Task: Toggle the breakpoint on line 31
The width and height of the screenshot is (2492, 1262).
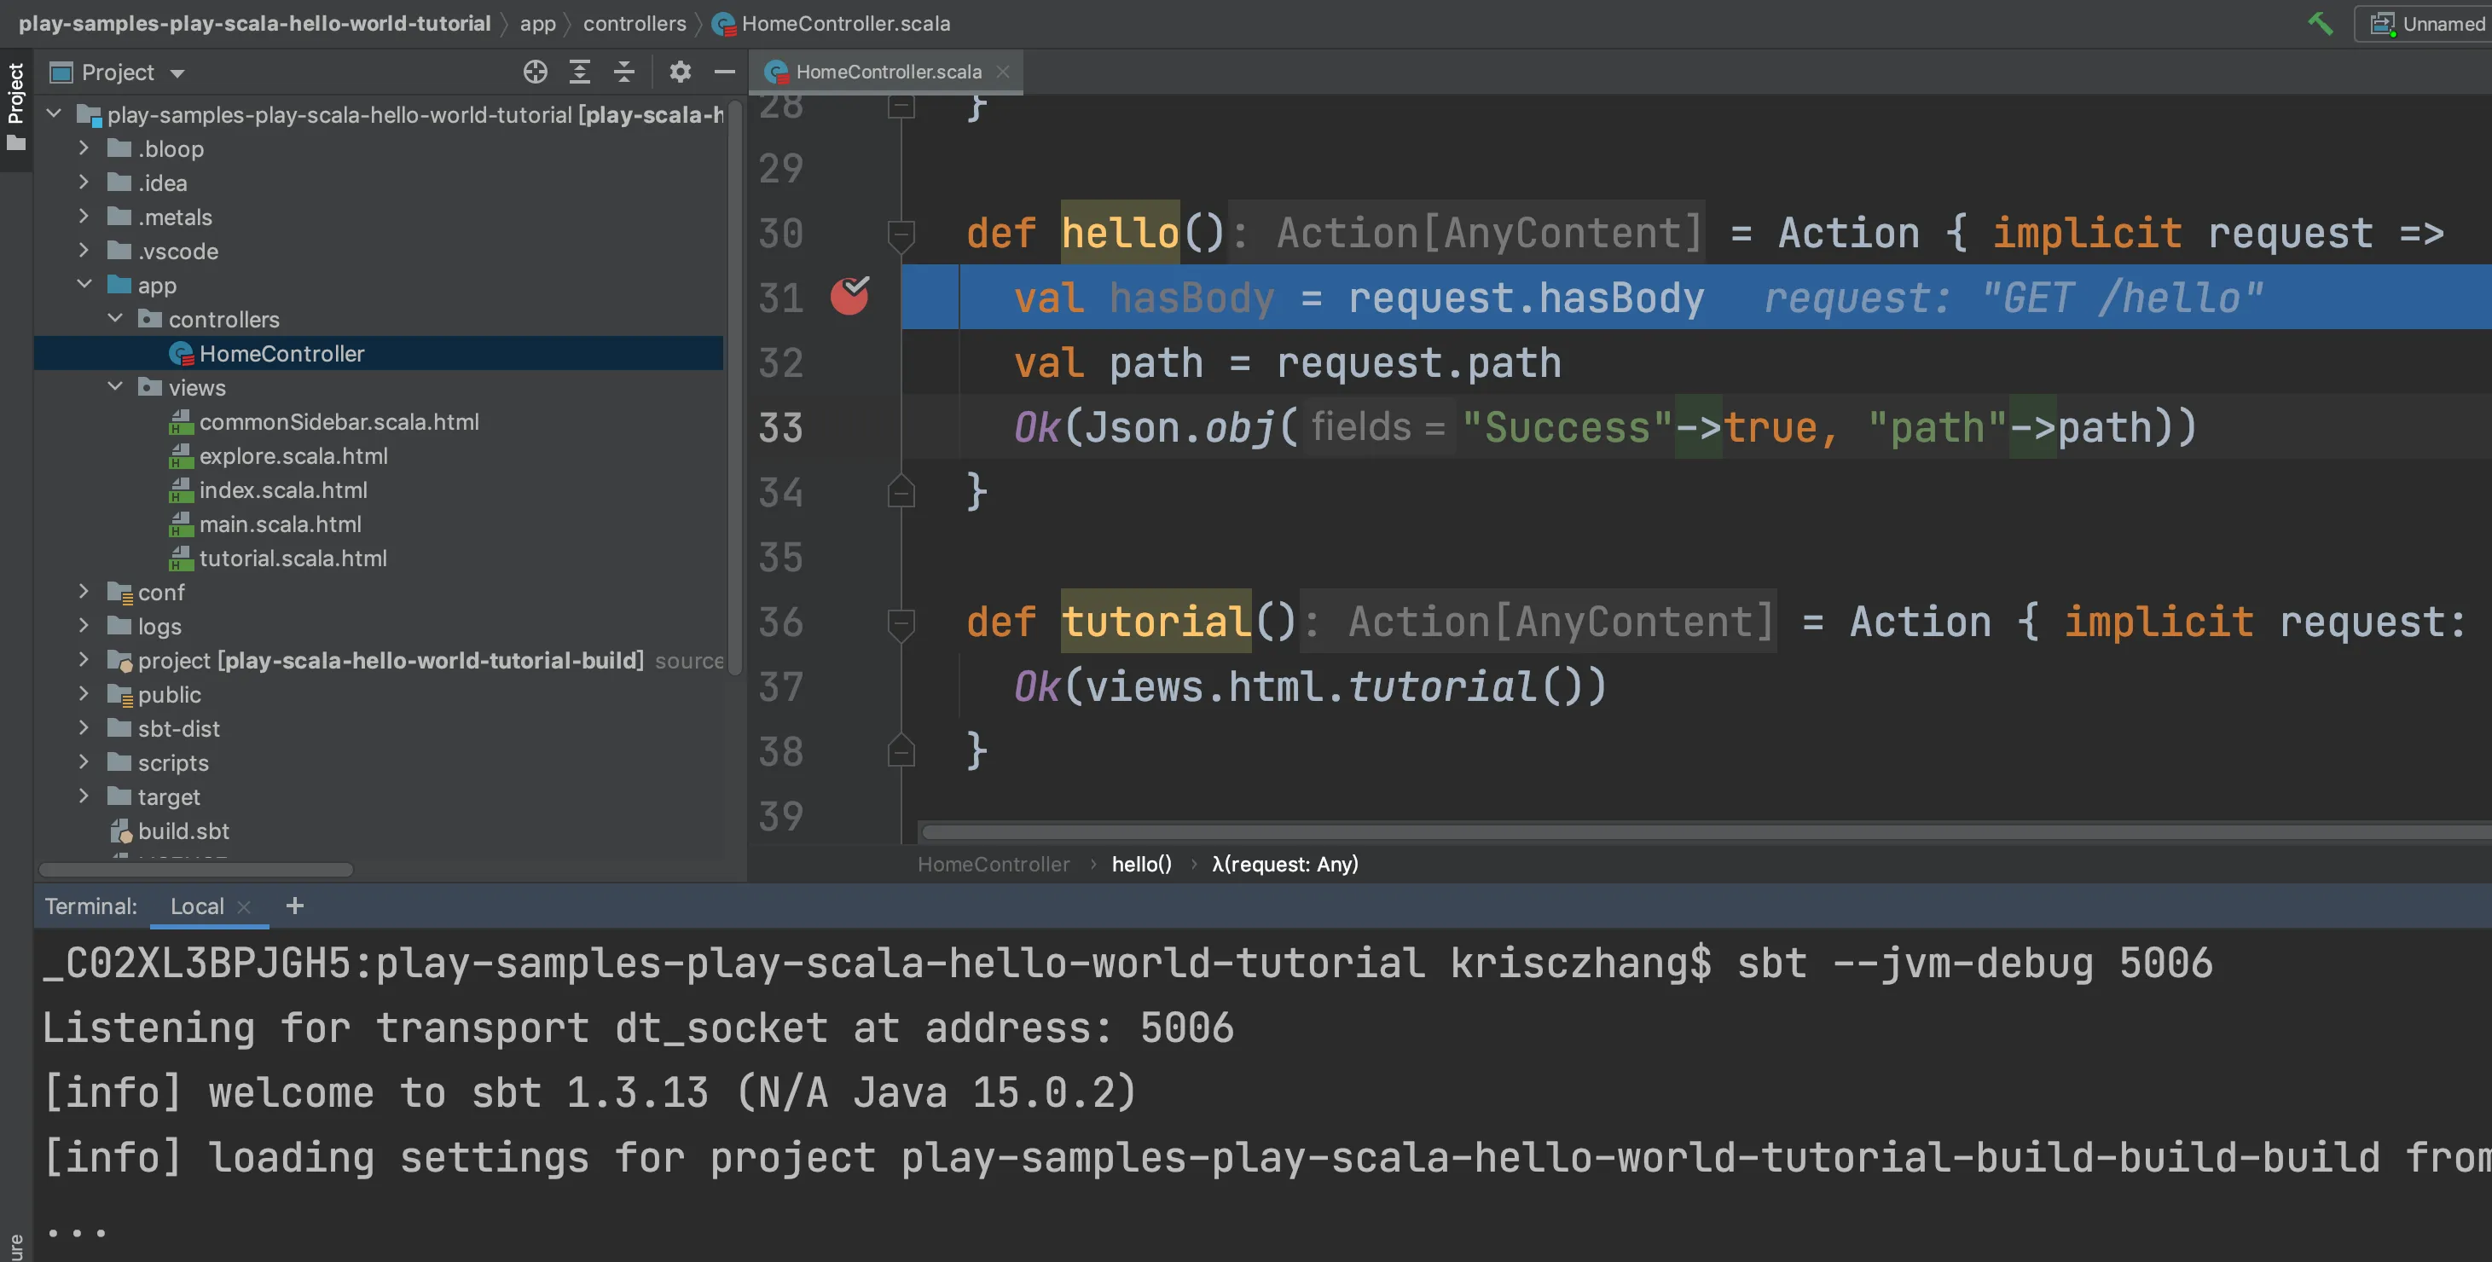Action: (849, 297)
